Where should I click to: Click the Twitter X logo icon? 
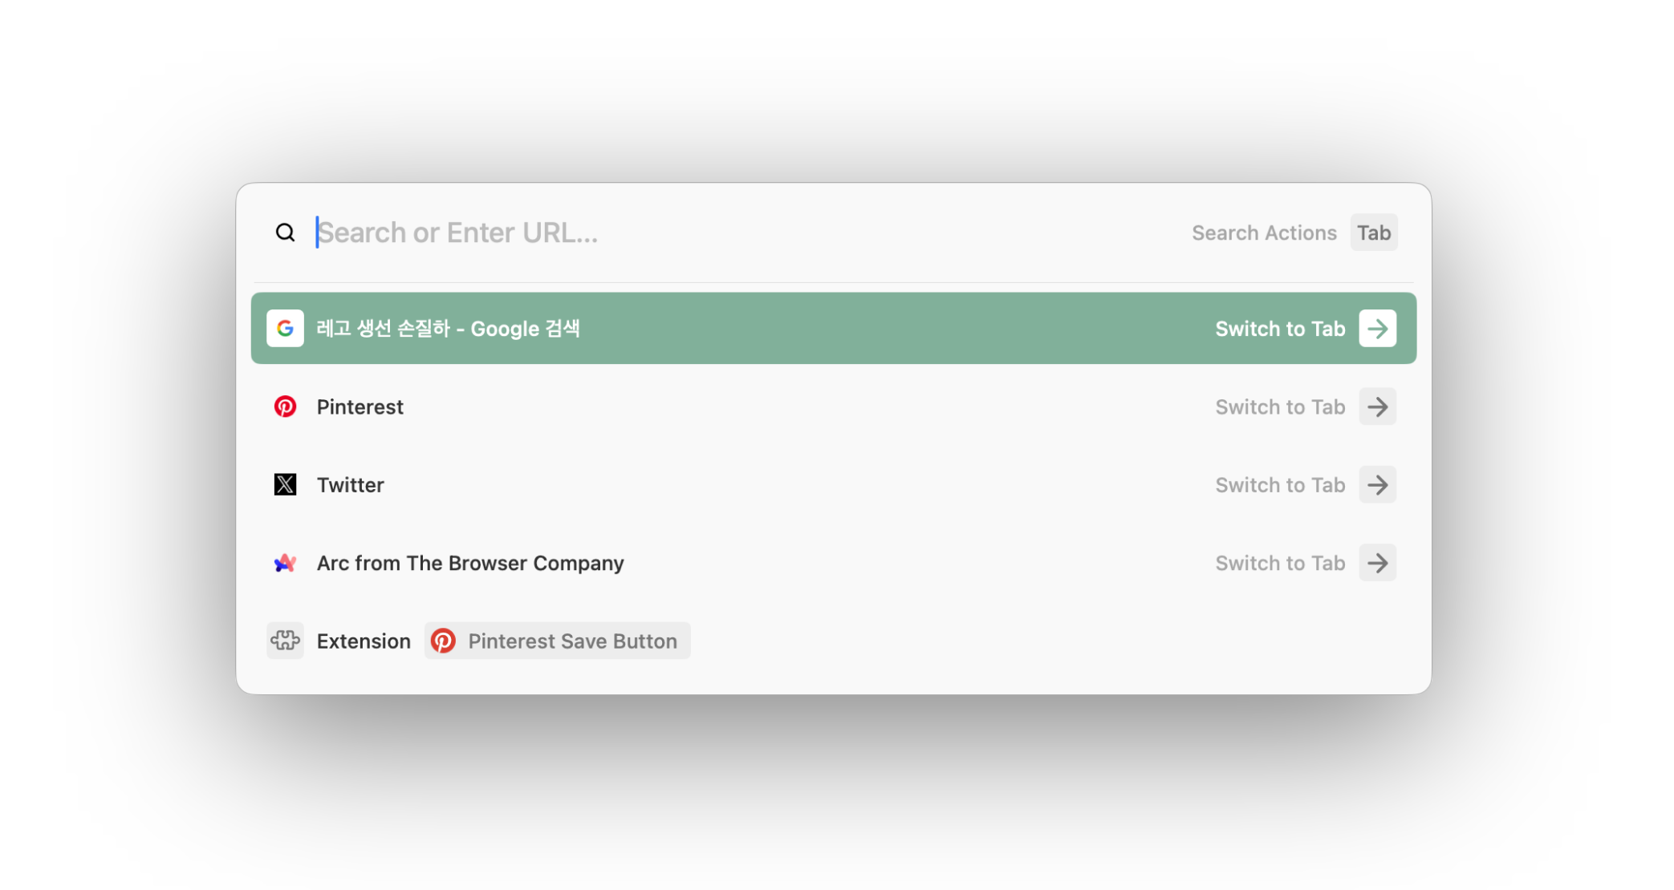[x=285, y=484]
